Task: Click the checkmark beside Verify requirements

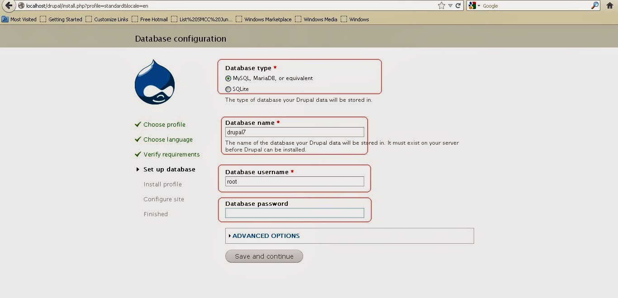Action: (x=138, y=154)
